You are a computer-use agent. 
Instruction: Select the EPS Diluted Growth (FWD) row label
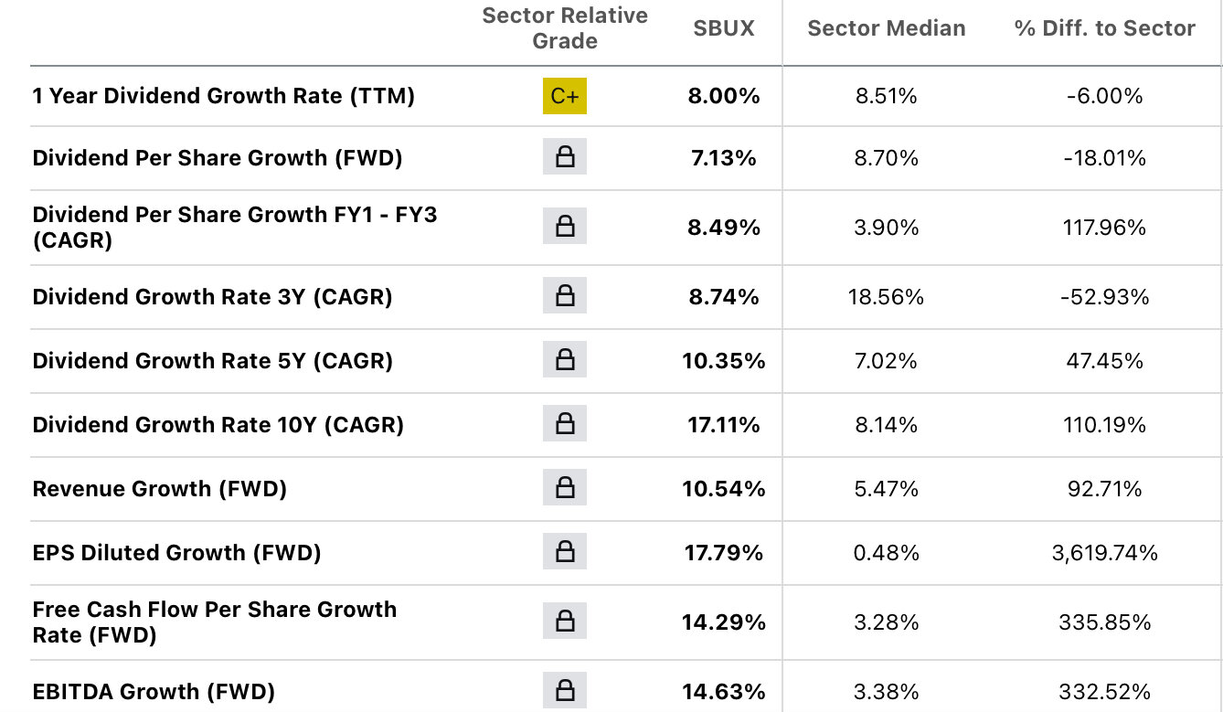point(176,553)
